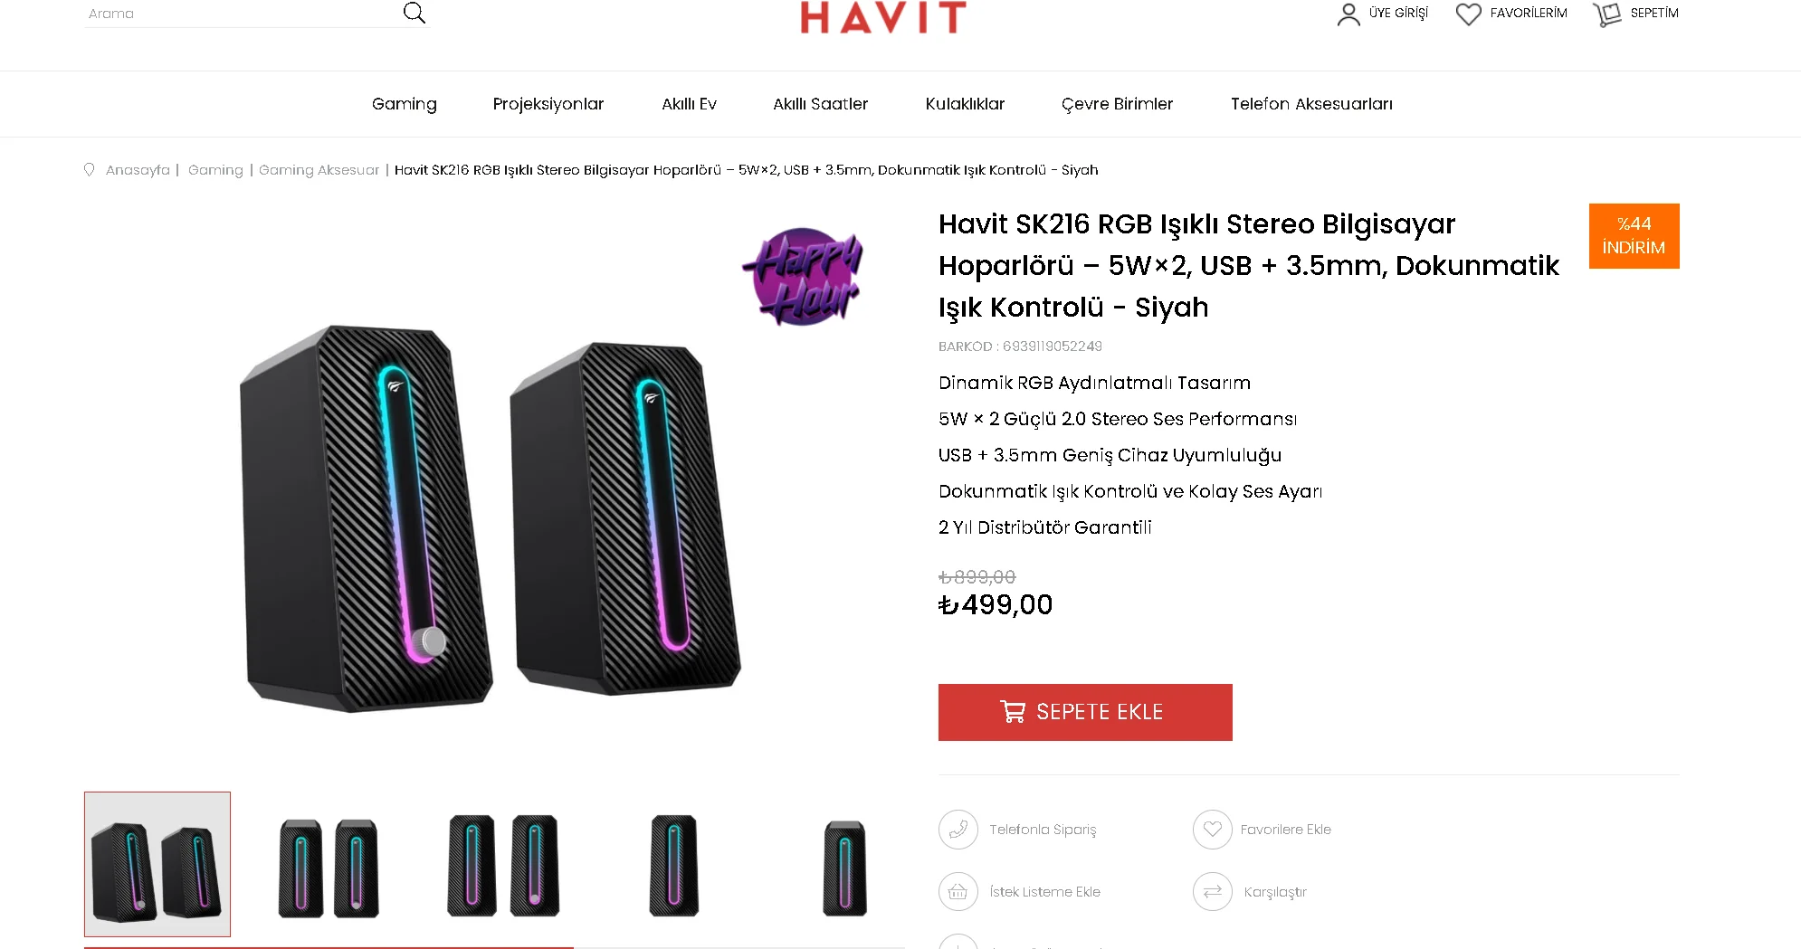The width and height of the screenshot is (1801, 949).
Task: Open the Sepetim cart icon
Action: (x=1607, y=14)
